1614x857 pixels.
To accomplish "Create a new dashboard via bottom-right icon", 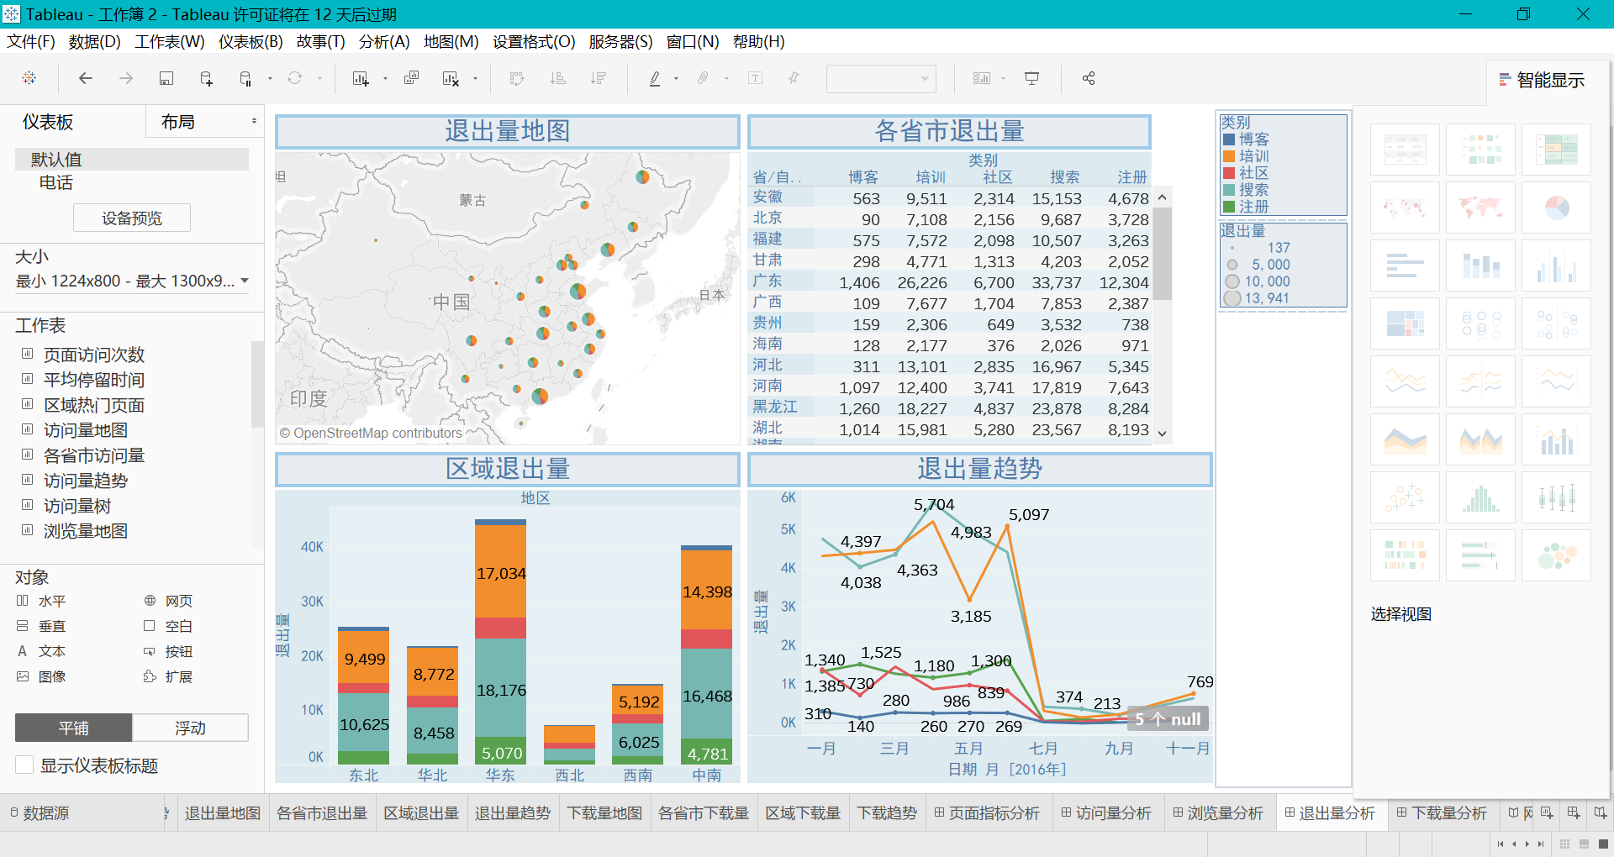I will point(1573,812).
